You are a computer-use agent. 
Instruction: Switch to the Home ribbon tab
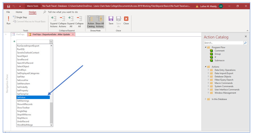[x=19, y=12]
